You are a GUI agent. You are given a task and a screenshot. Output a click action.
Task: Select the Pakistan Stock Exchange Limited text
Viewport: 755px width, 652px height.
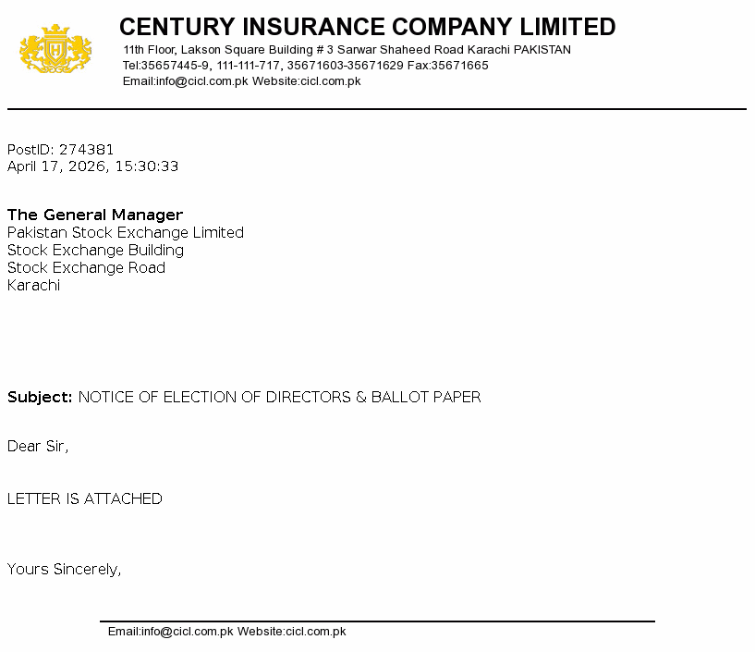[x=126, y=233]
